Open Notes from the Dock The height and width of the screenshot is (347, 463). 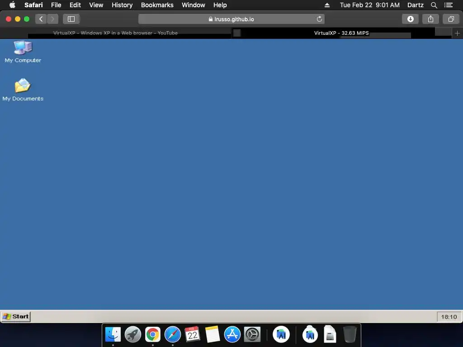click(213, 335)
